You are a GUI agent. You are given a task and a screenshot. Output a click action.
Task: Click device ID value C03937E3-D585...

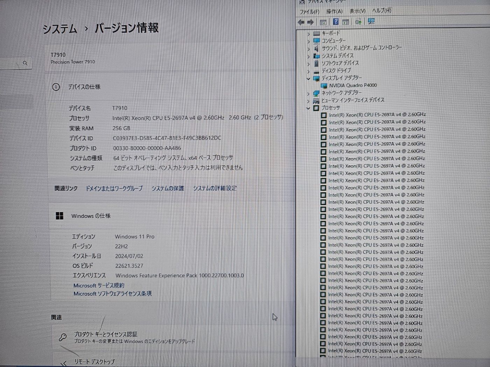(x=167, y=138)
